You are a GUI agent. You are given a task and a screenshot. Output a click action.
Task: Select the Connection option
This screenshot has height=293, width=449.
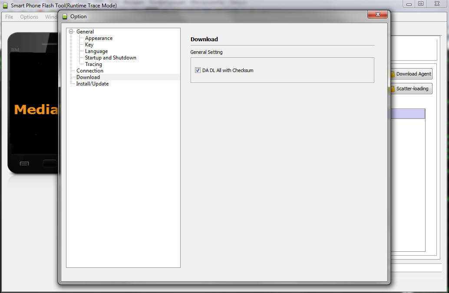coord(89,71)
